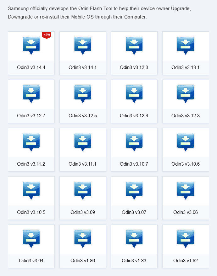Go to the Odin3 v1.82 label

pos(186,261)
